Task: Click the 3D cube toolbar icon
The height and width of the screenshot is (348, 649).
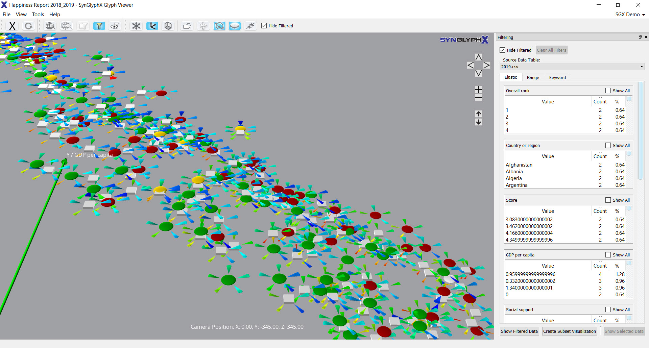Action: point(168,26)
